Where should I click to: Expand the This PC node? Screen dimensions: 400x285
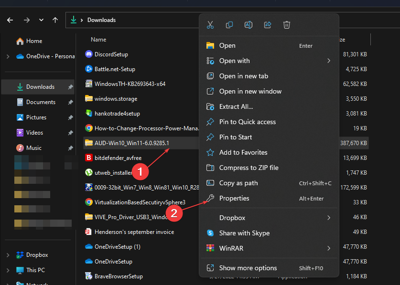tap(8, 270)
